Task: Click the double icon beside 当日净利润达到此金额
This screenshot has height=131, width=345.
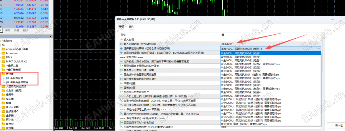Action: (121, 101)
